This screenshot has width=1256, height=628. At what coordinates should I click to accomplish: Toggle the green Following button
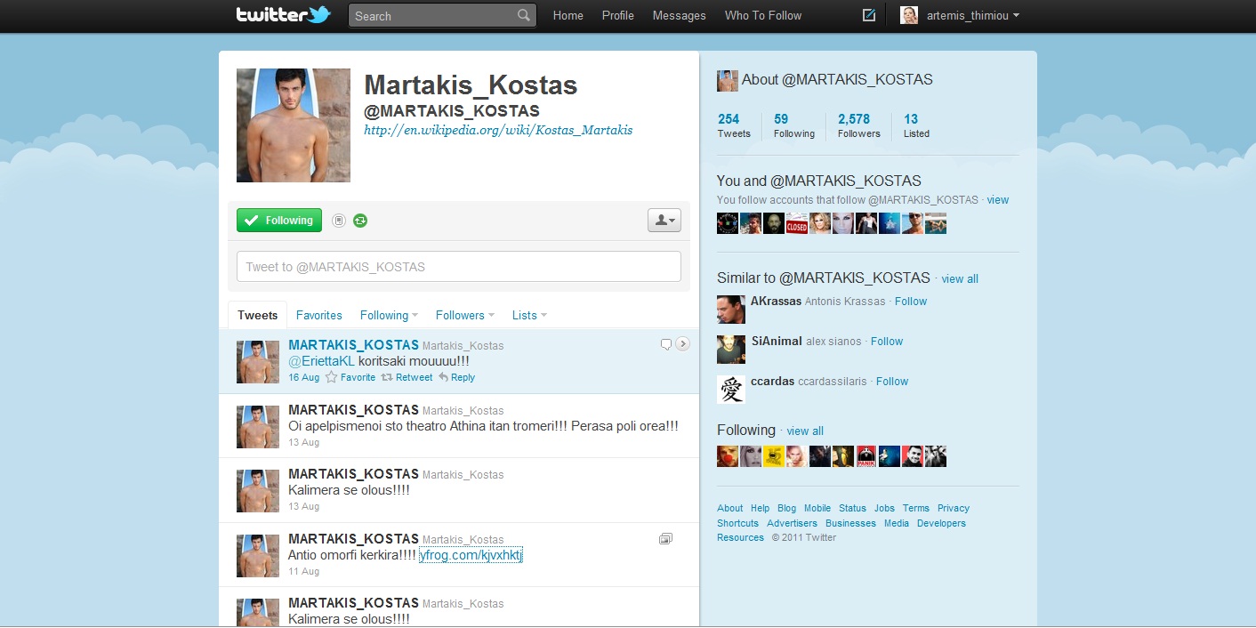pos(279,221)
